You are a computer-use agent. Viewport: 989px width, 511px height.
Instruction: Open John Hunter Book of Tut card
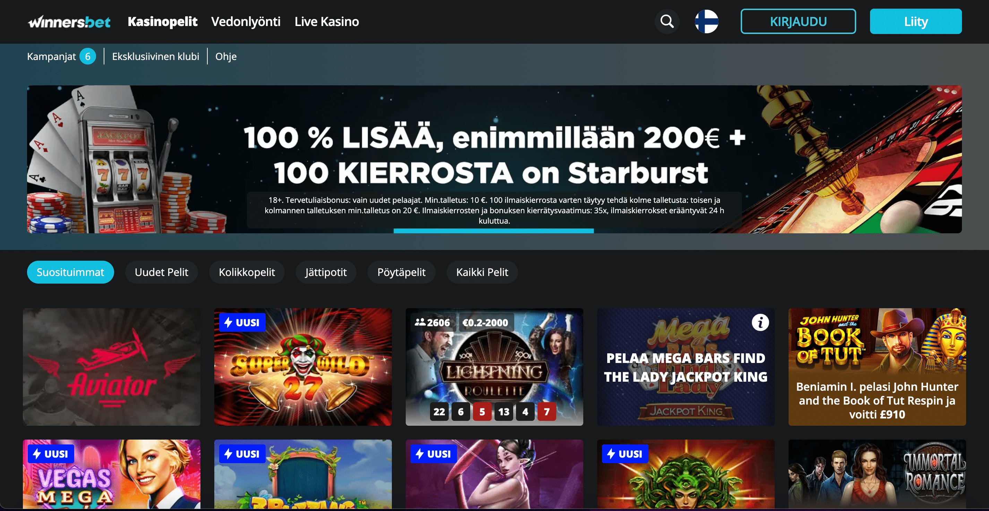pyautogui.click(x=877, y=367)
